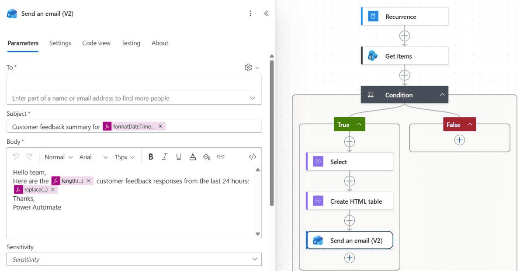
Task: Insert step between Select and Create HTML table
Action: point(349,181)
